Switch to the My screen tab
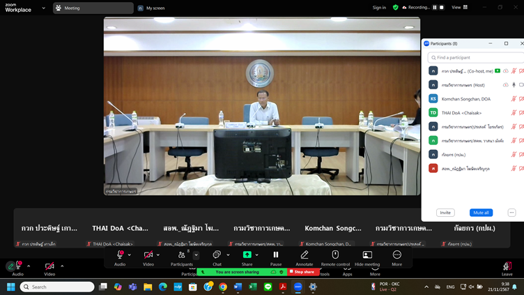The image size is (524, 295). [152, 8]
